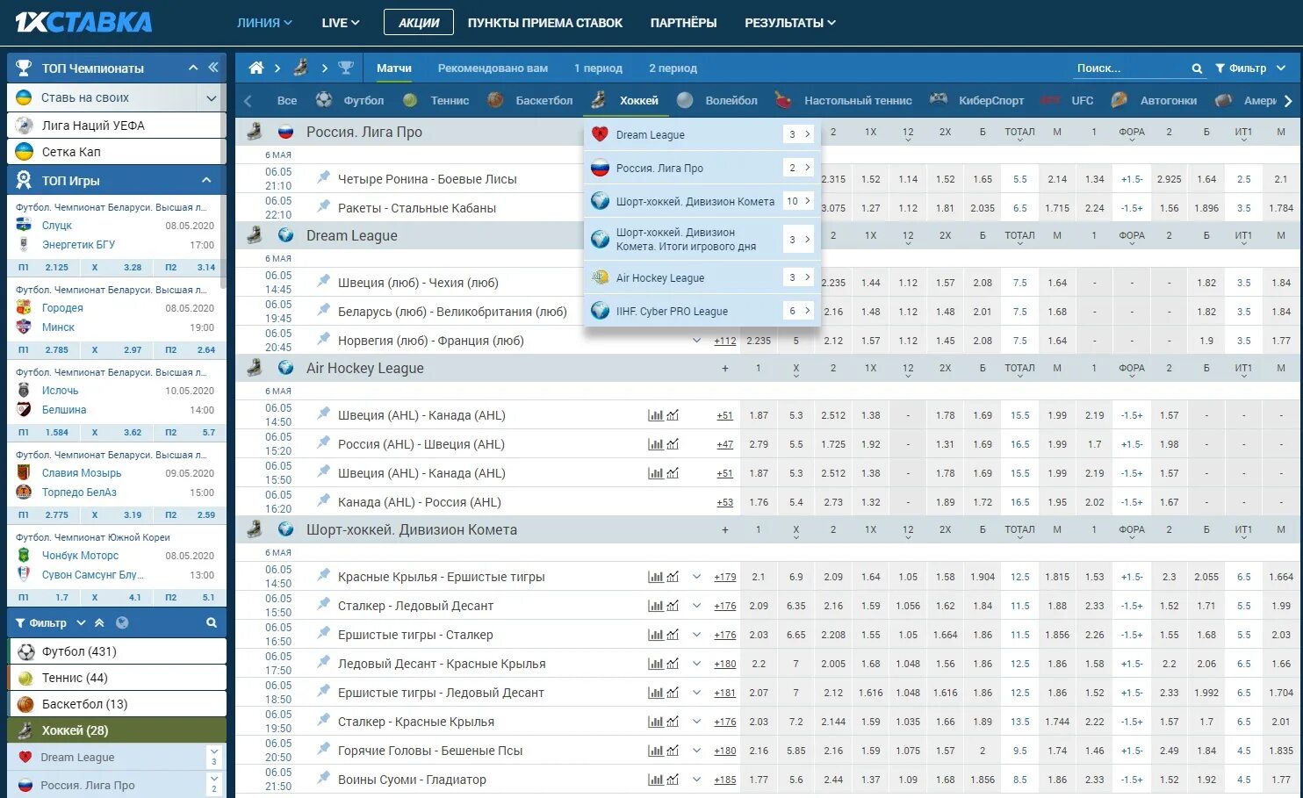Select odds 2.125 for Слуцк П1
Screen dimensions: 1303x798
56,267
